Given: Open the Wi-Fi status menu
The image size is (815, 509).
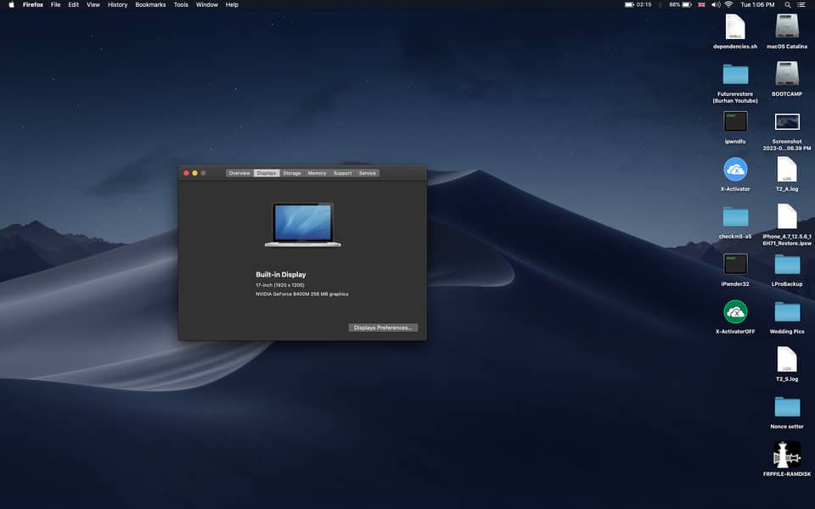Looking at the screenshot, I should click(728, 5).
